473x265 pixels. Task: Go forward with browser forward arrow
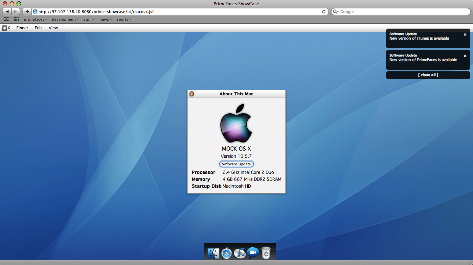pos(16,12)
